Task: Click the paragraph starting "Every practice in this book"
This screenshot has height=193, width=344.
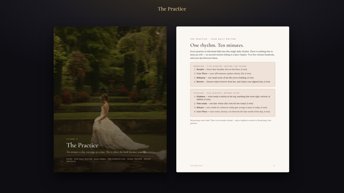Action: [x=232, y=55]
